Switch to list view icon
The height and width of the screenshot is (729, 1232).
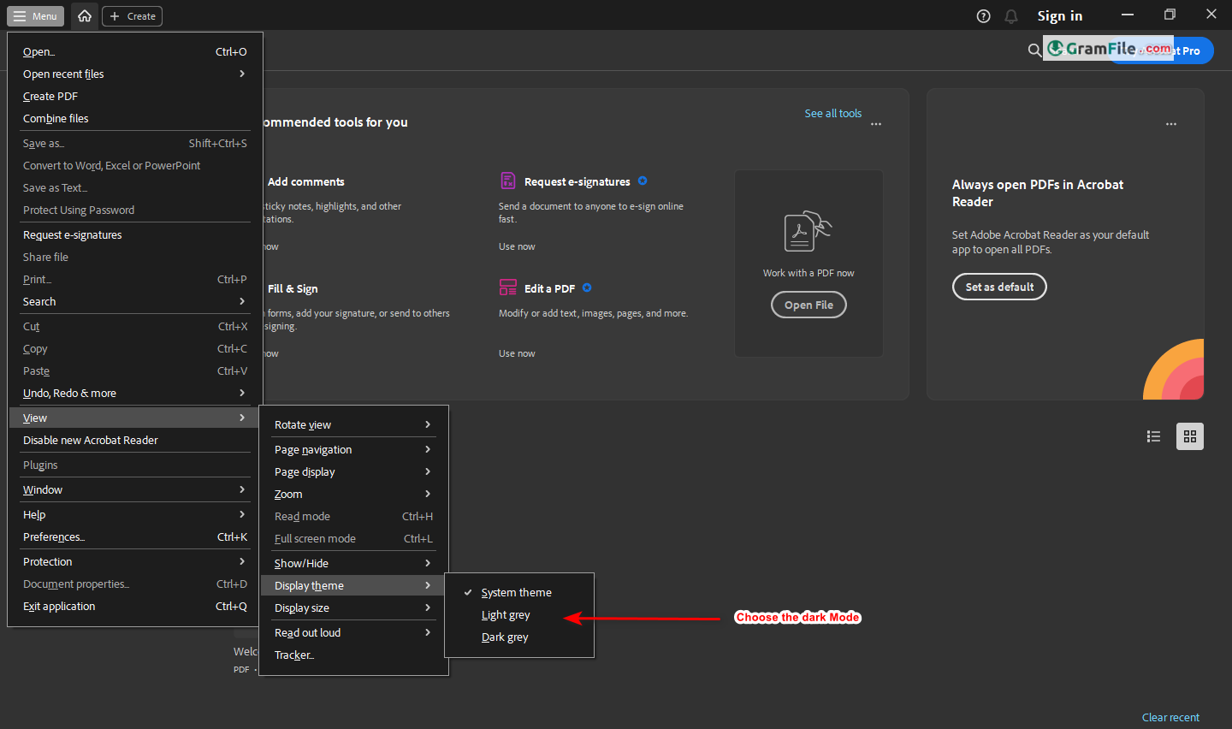pyautogui.click(x=1153, y=436)
